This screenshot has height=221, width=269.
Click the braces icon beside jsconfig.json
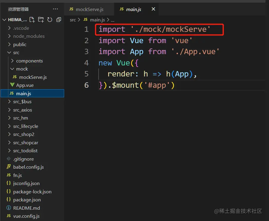[x=9, y=183]
